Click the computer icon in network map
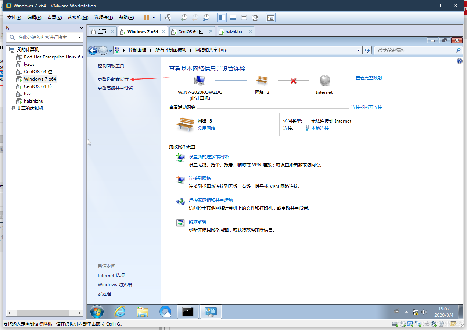 (x=200, y=81)
